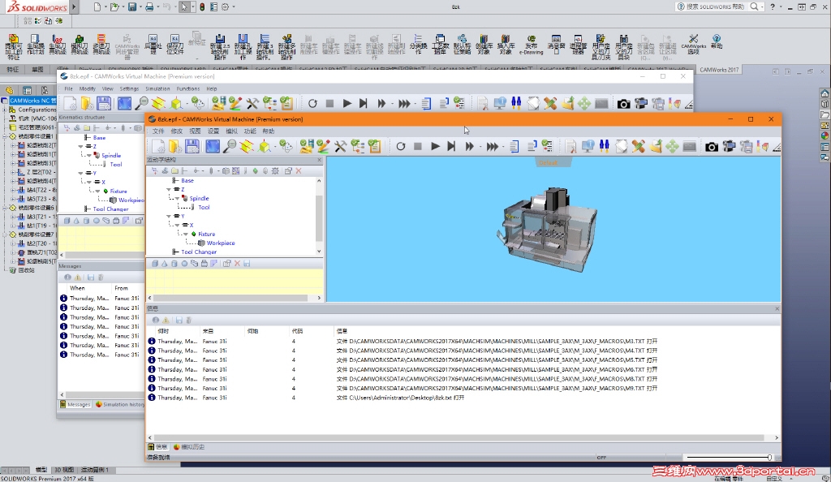Screen dimensions: 831x482
Task: Stop simulation in front Virtual Machine window
Action: click(418, 146)
